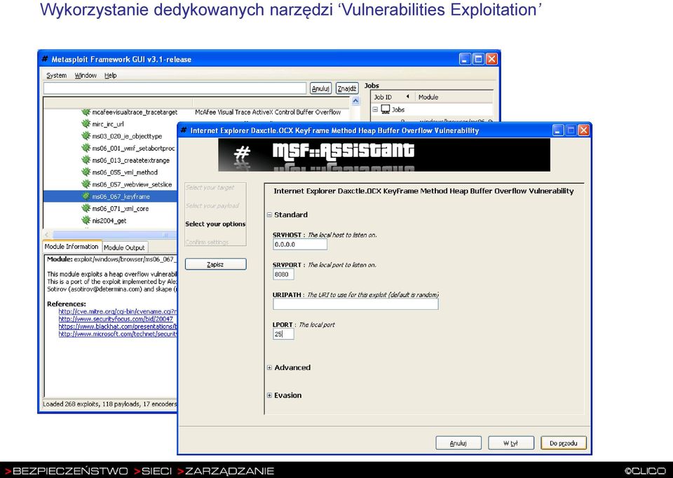
Task: Minimize the exploit assistant dialog window
Action: point(557,130)
